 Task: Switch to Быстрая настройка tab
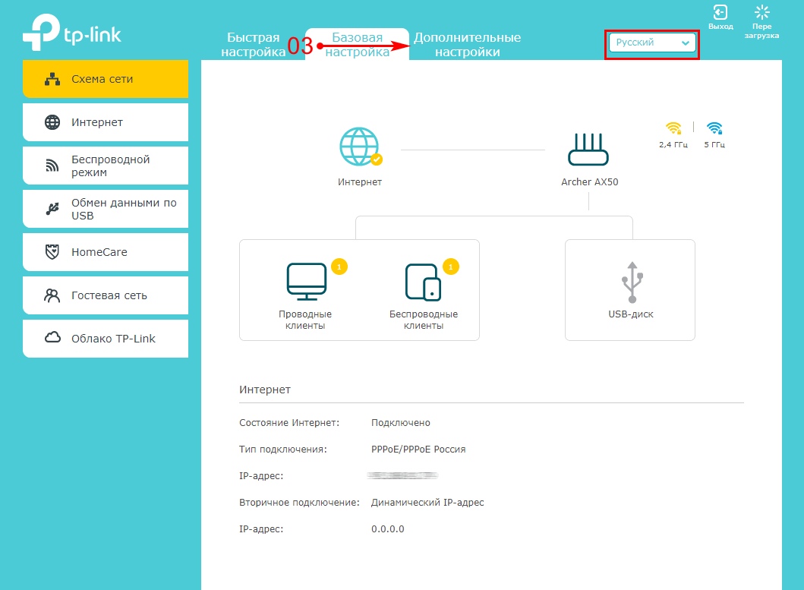click(x=254, y=45)
